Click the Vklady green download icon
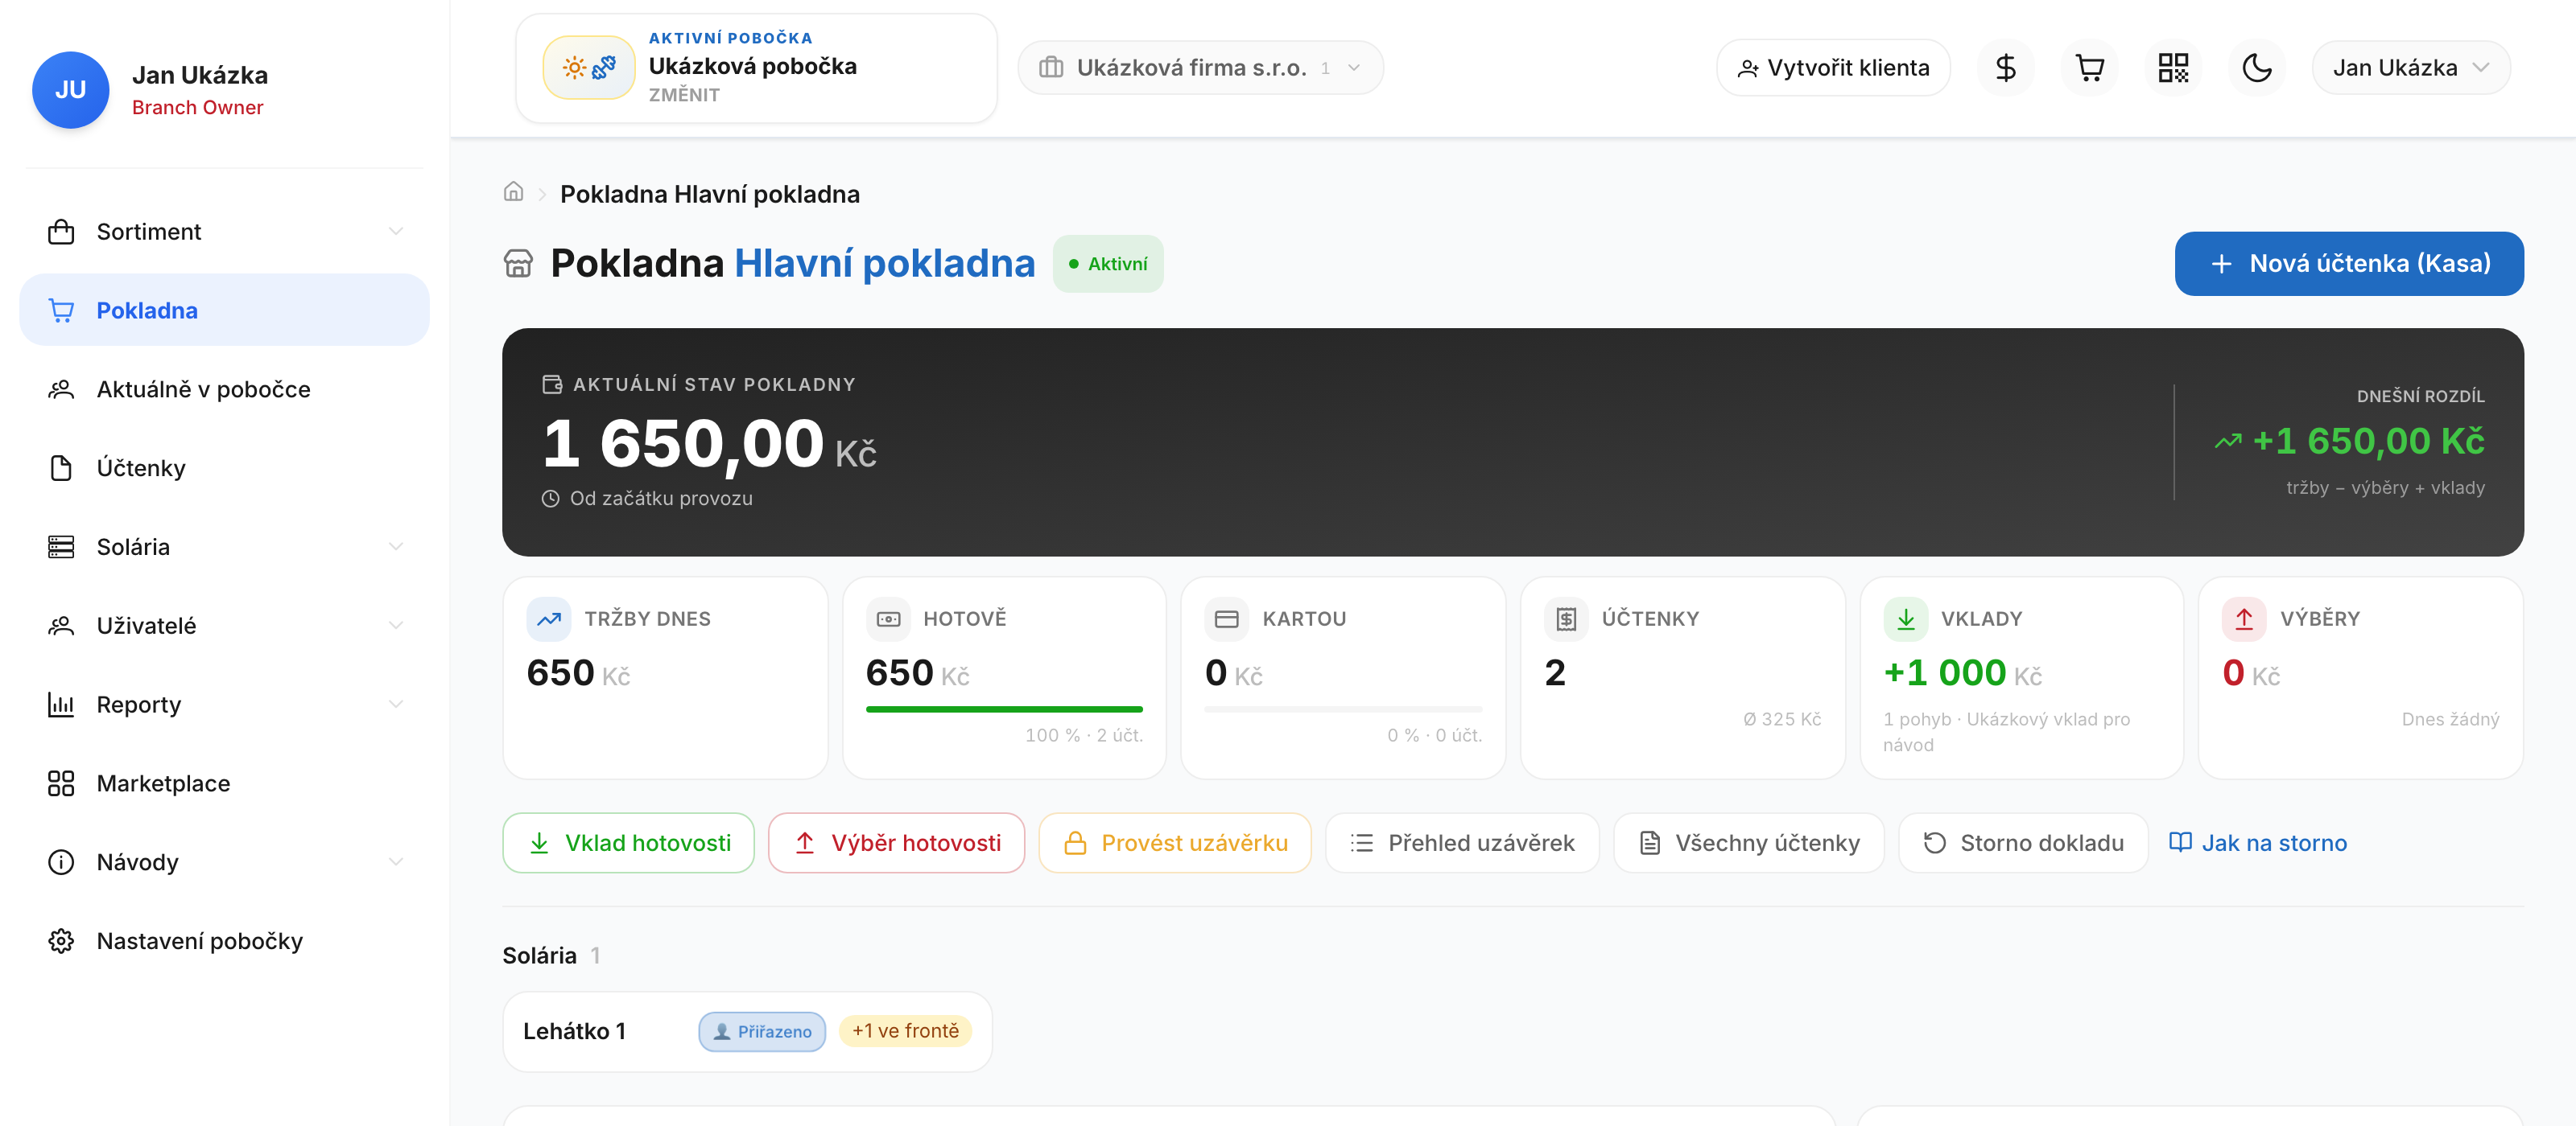 [x=1906, y=618]
